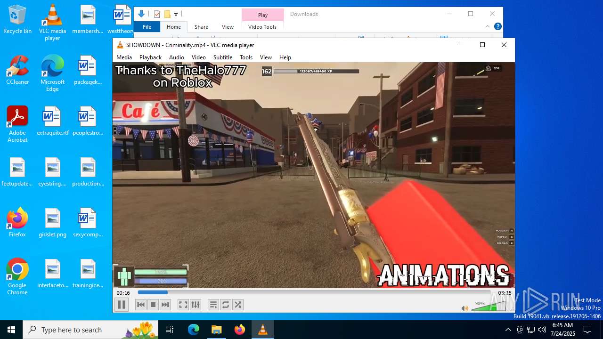Open VLC View menu
The image size is (603, 339).
[x=266, y=57]
